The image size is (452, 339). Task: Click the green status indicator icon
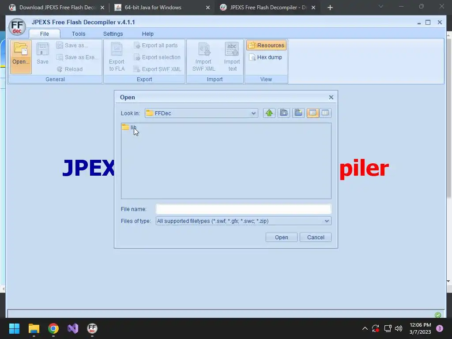tap(438, 315)
